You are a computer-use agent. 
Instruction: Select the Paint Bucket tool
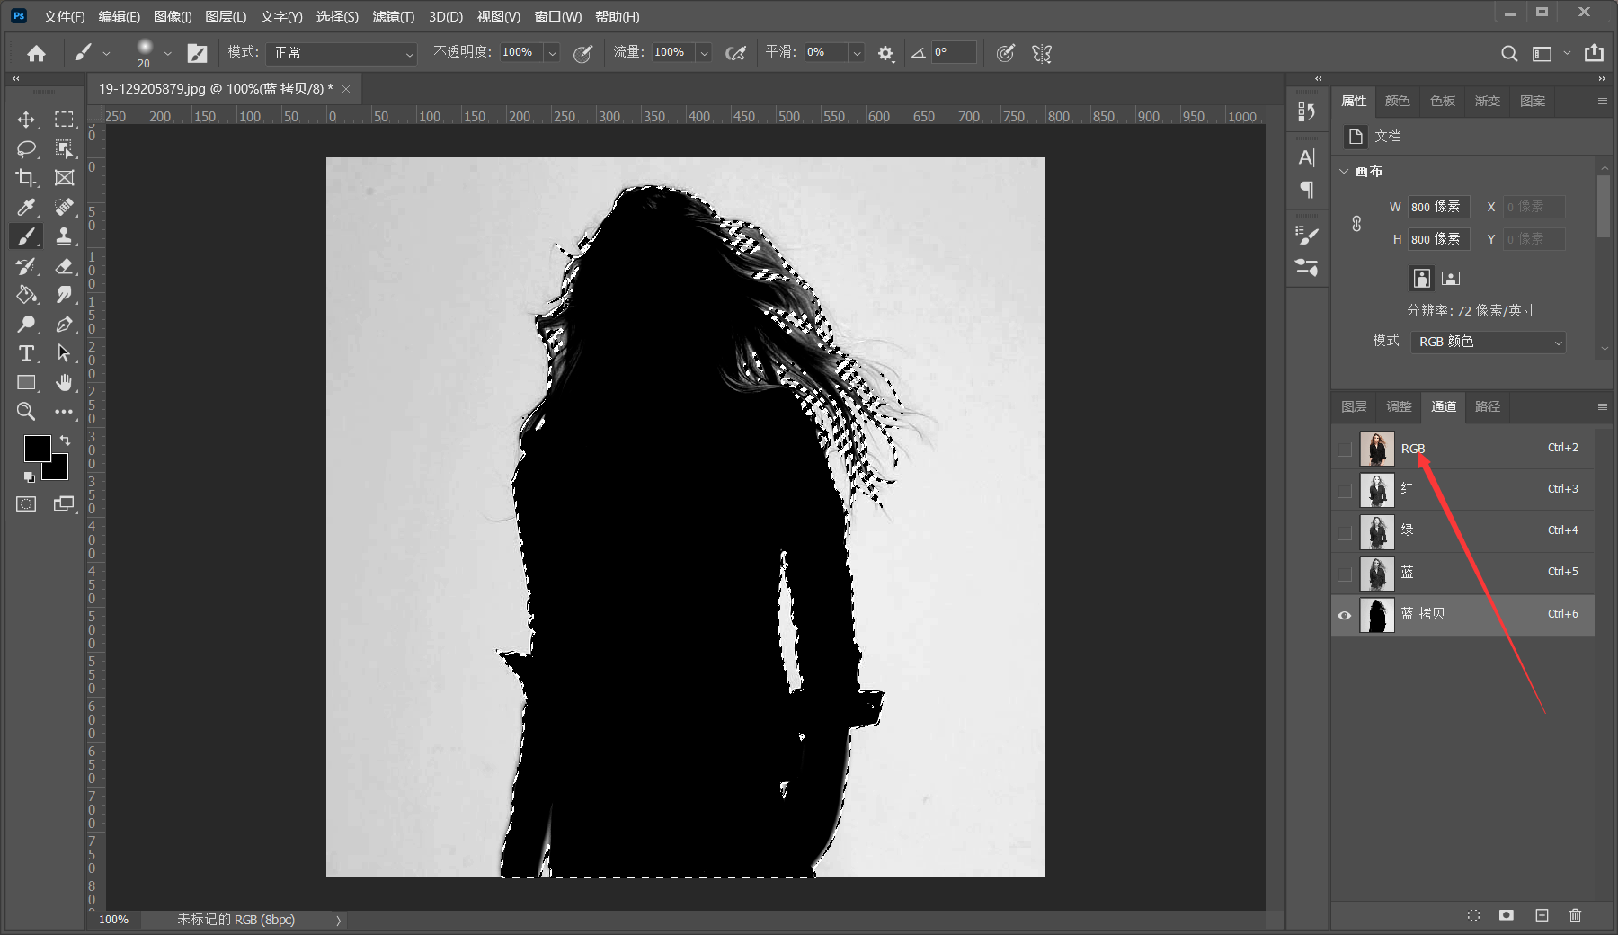tap(26, 295)
